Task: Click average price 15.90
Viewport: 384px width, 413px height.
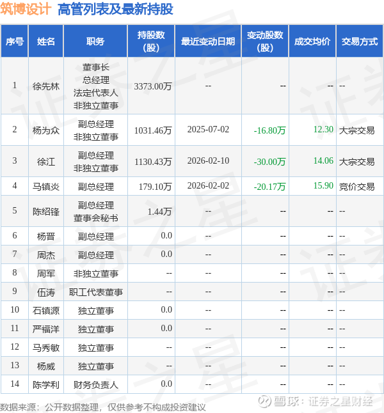Action: [x=323, y=185]
